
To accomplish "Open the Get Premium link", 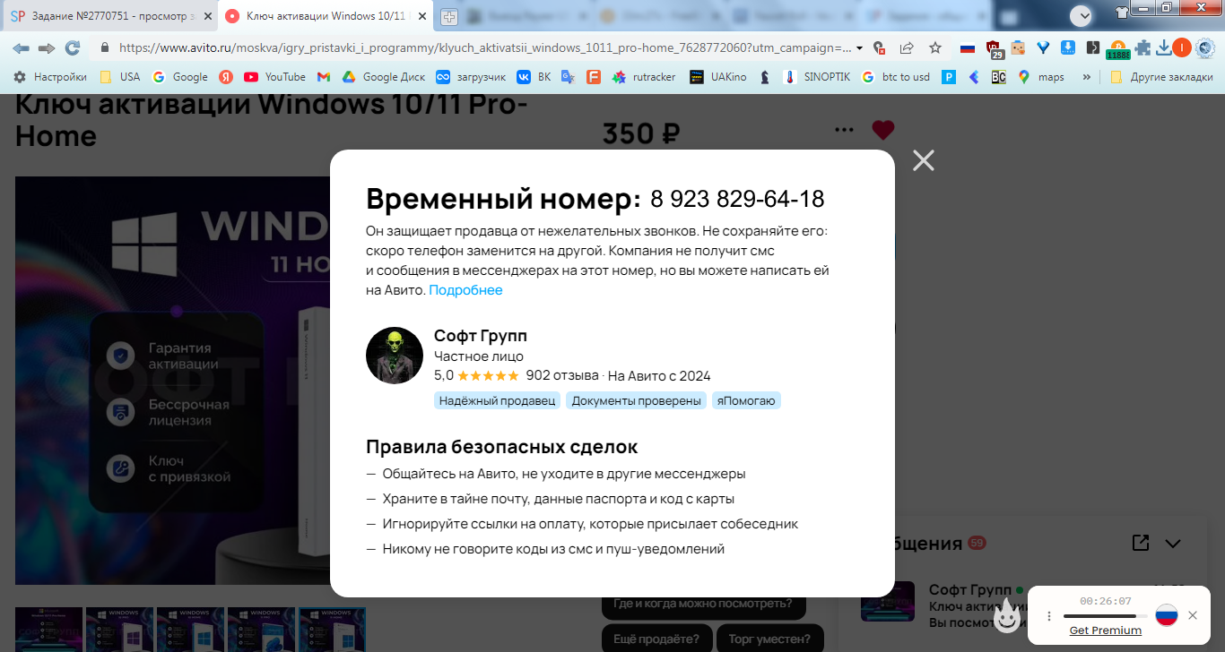I will [x=1106, y=631].
